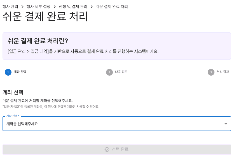This screenshot has height=159, width=236.
Task: Select step 2 circle 내용 검토
Action: 109,72
